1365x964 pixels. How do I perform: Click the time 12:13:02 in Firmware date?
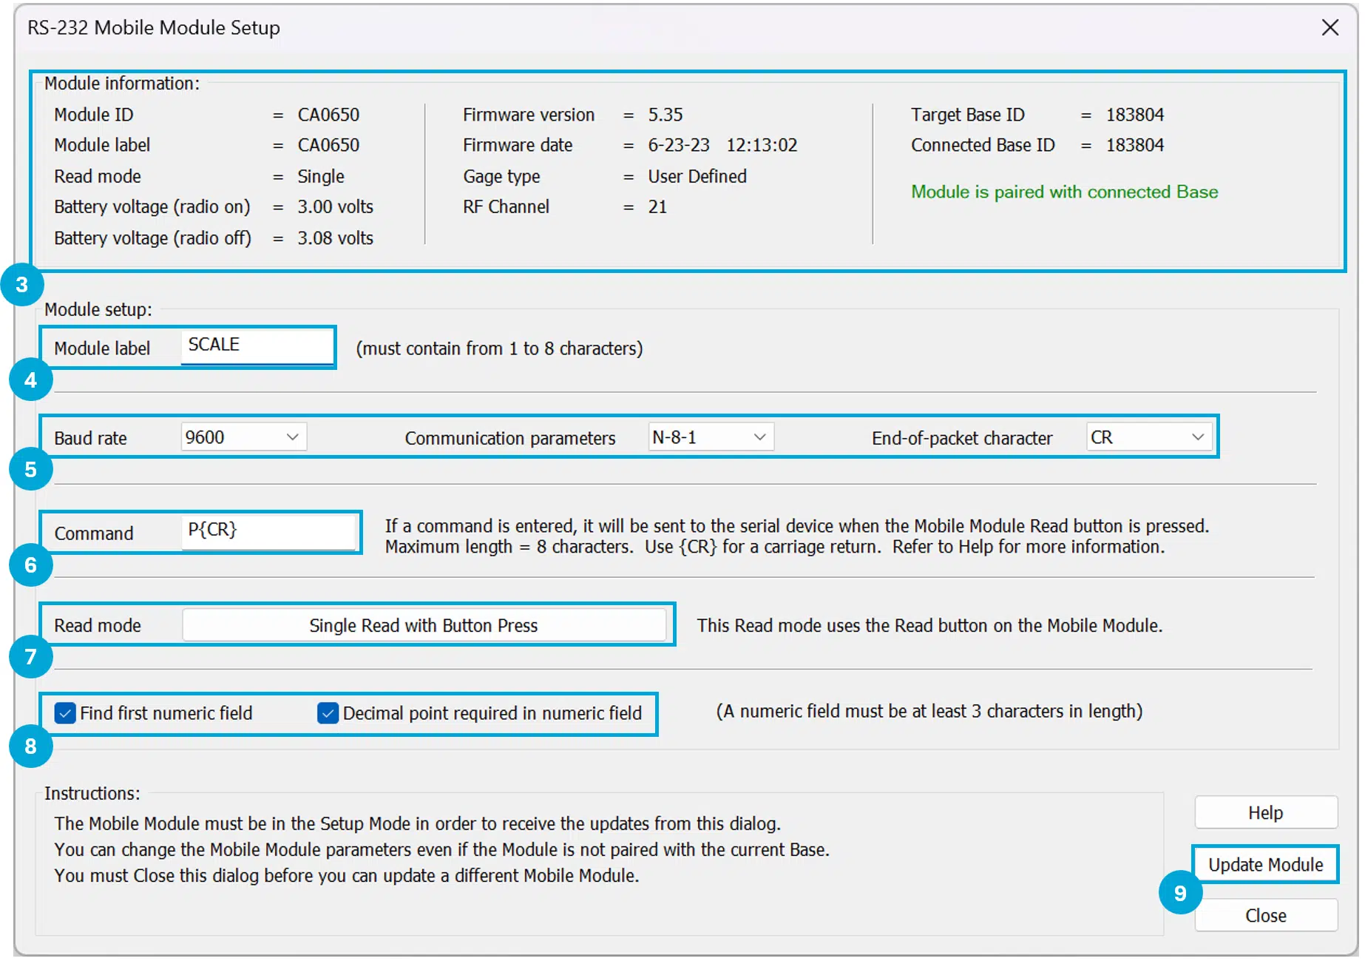click(762, 145)
